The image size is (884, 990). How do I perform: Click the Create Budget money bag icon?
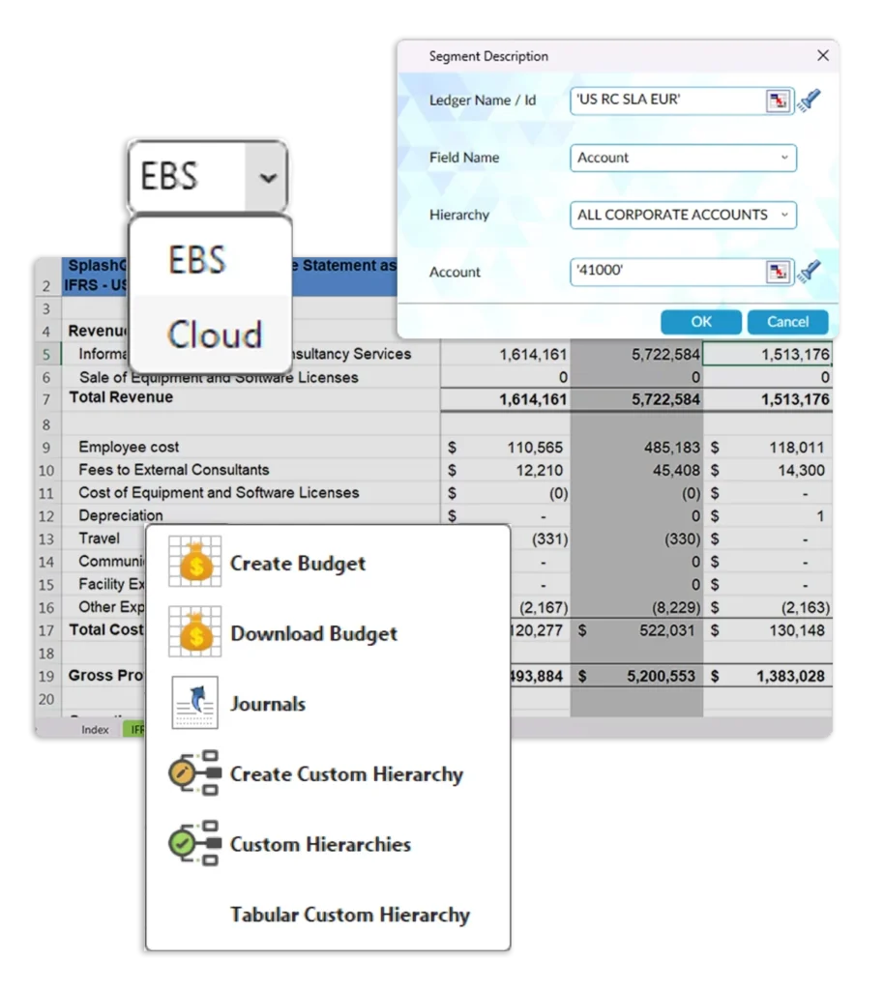(x=194, y=563)
